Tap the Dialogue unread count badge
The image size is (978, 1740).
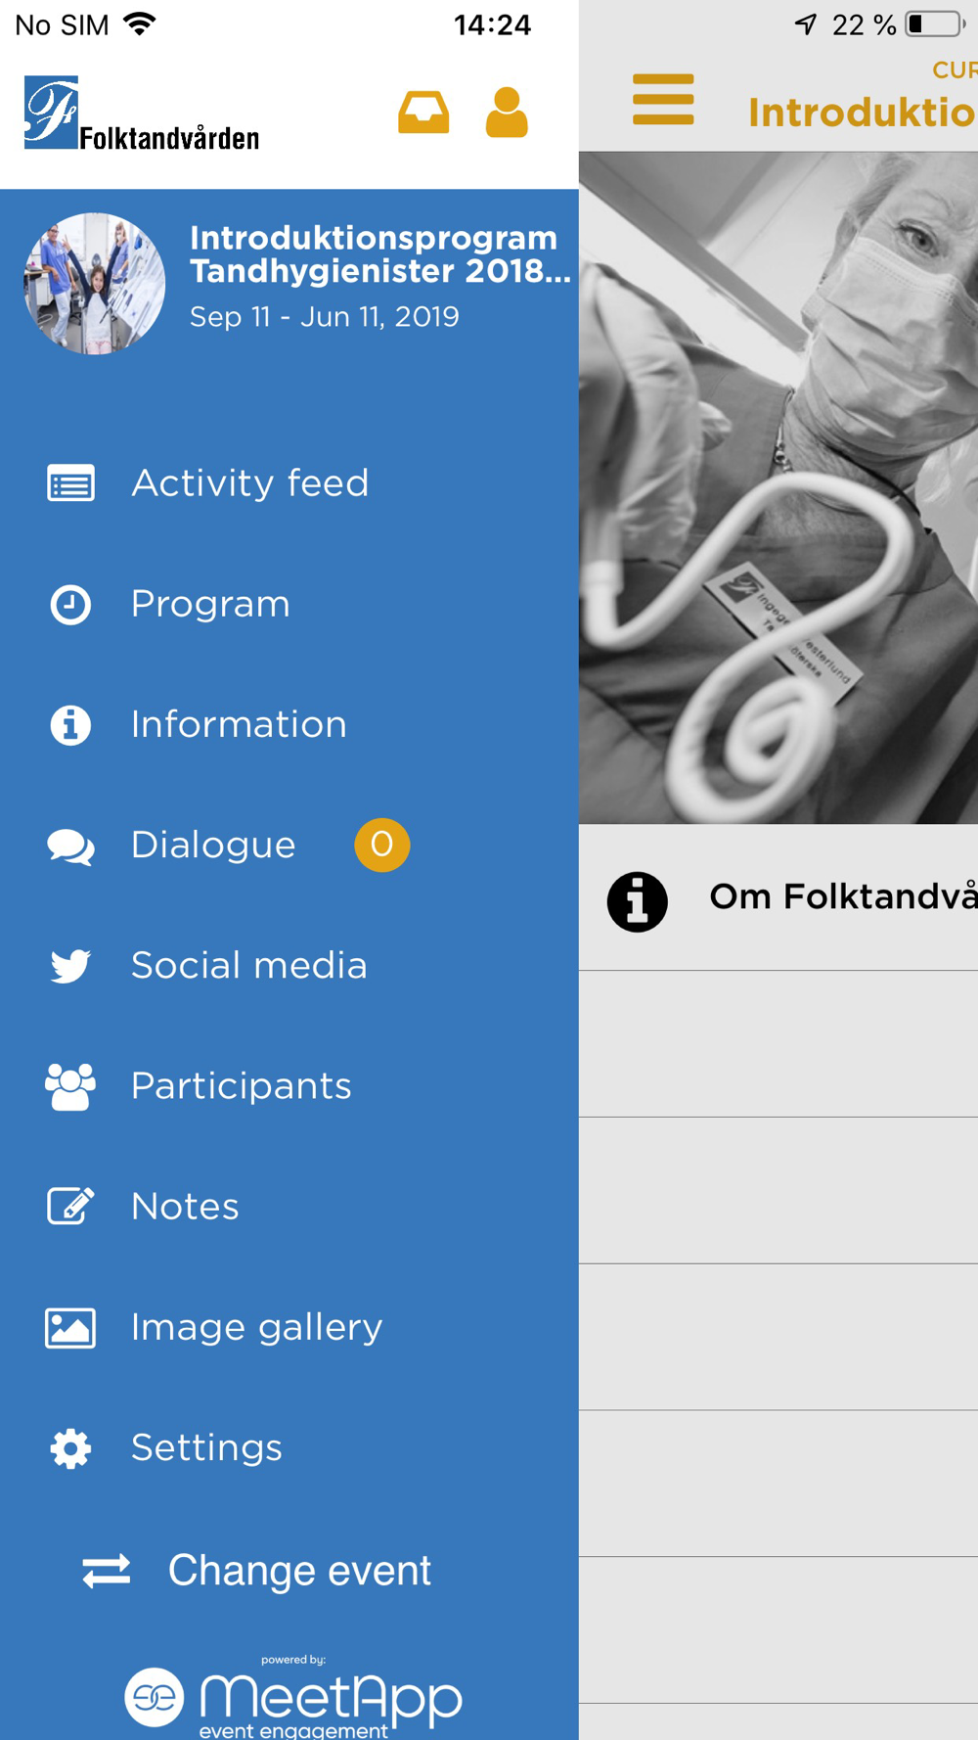pos(381,845)
